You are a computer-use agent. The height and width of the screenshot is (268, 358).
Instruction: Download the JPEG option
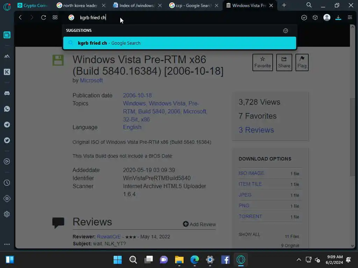245,195
